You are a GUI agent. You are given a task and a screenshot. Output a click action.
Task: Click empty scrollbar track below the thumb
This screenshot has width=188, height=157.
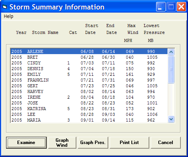171,99
